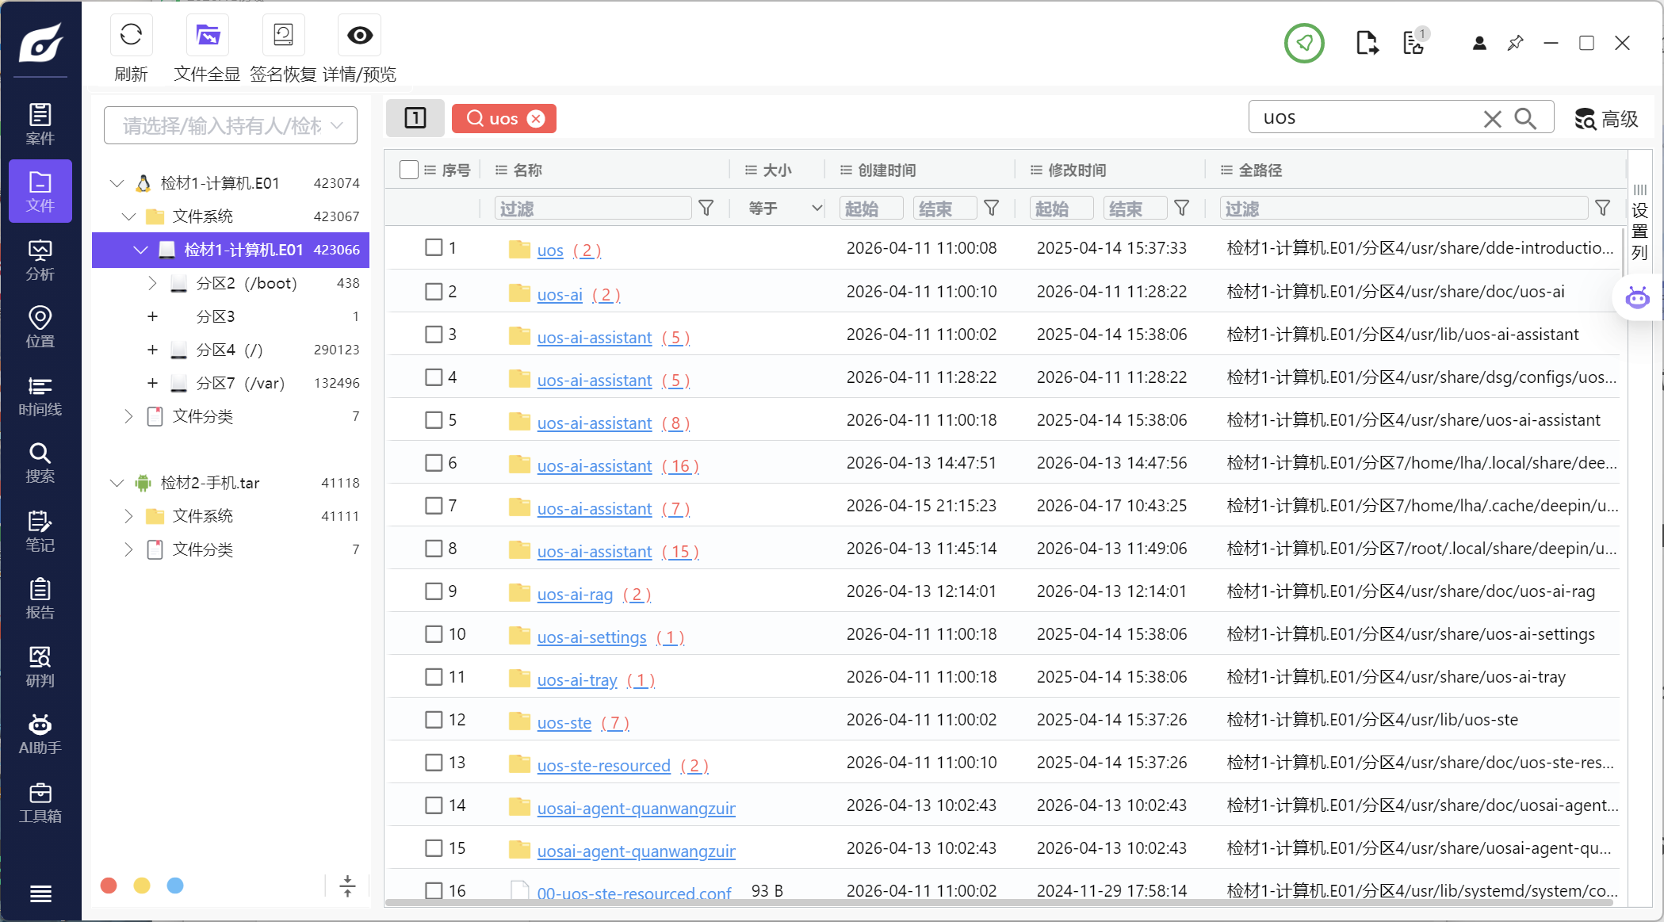
Task: Expand the 分区7 (/var) node
Action: click(152, 383)
